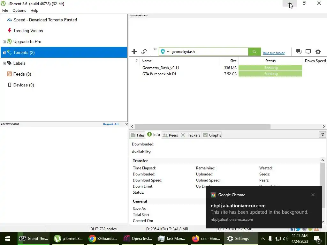The image size is (327, 245).
Task: Click the Down Speed column header
Action: coord(315,61)
